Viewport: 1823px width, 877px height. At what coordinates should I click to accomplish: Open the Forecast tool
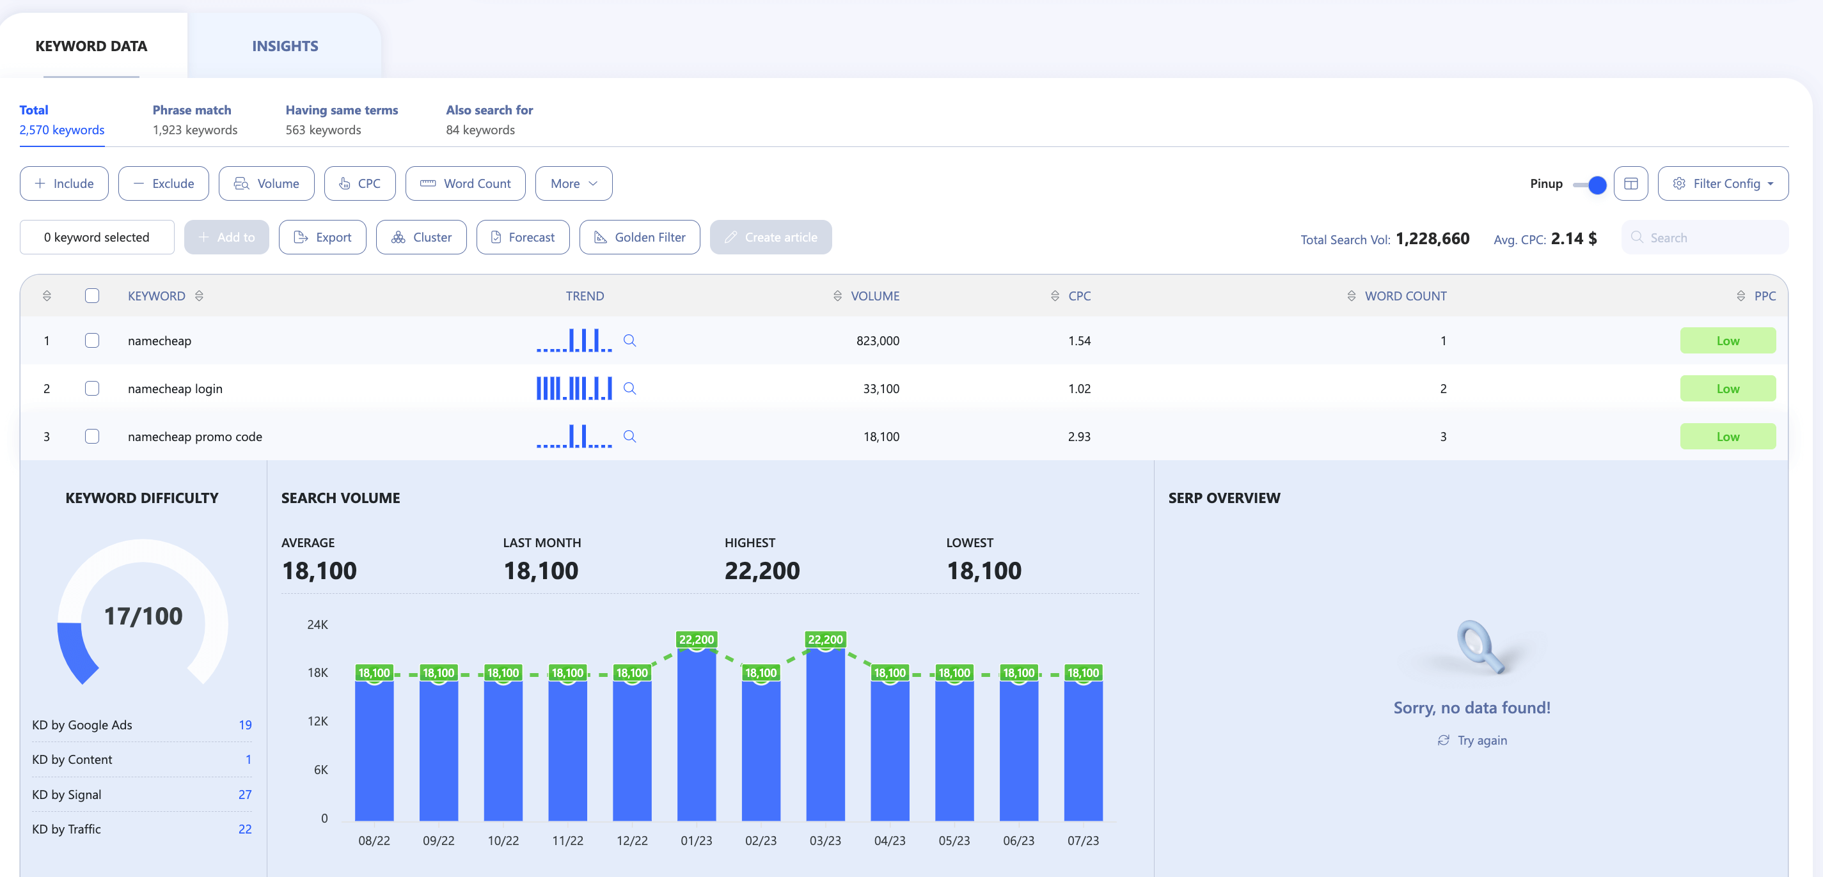[x=523, y=237]
